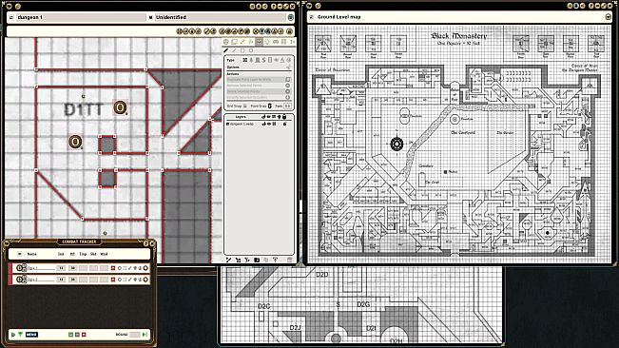Click the ROUND number field
Image resolution: width=619 pixels, height=348 pixels.
[135, 335]
